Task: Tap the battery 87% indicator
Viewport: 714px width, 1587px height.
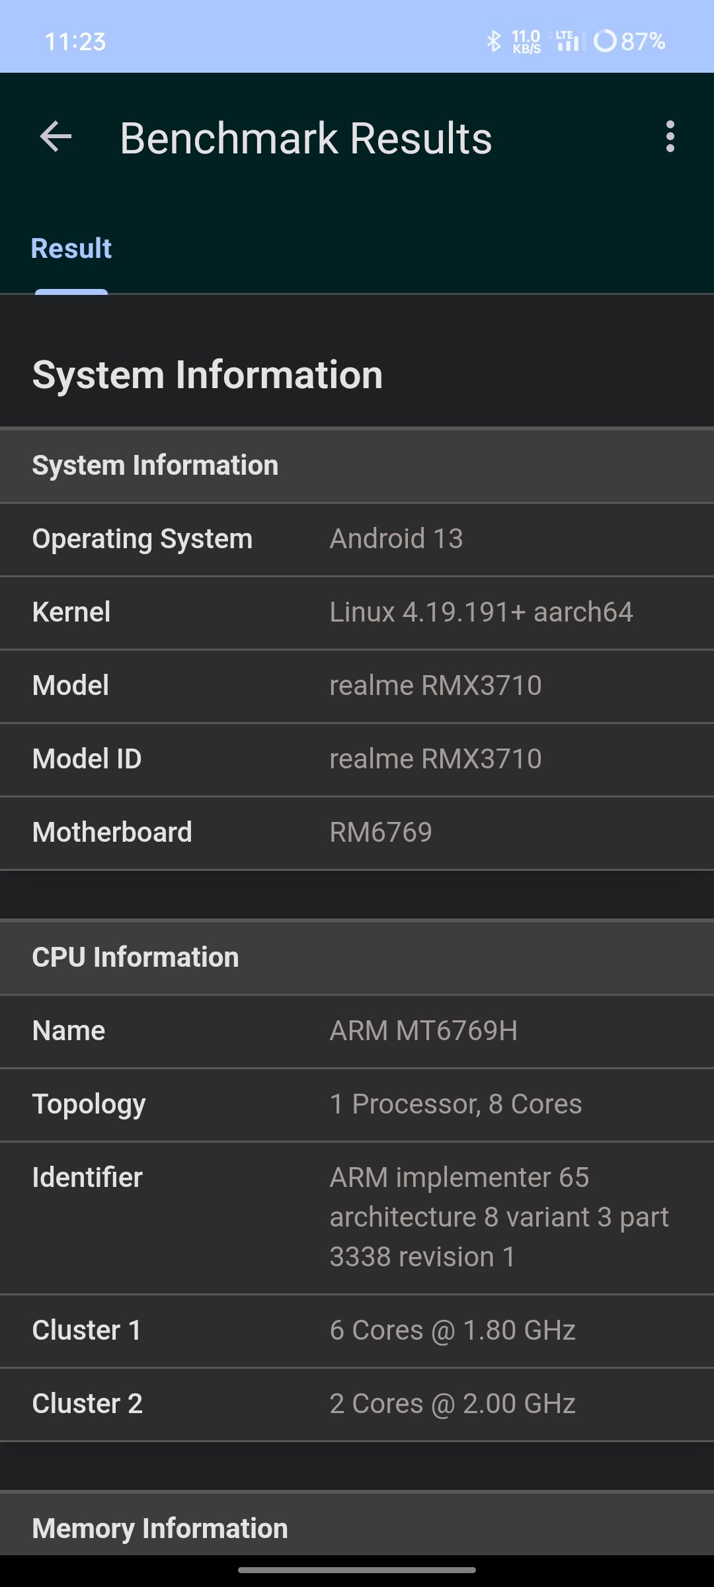Action: coord(629,41)
